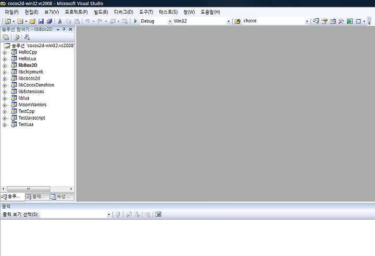Switch to the 클래스 view tab
Screen dimensions: 375x256
coord(37,197)
